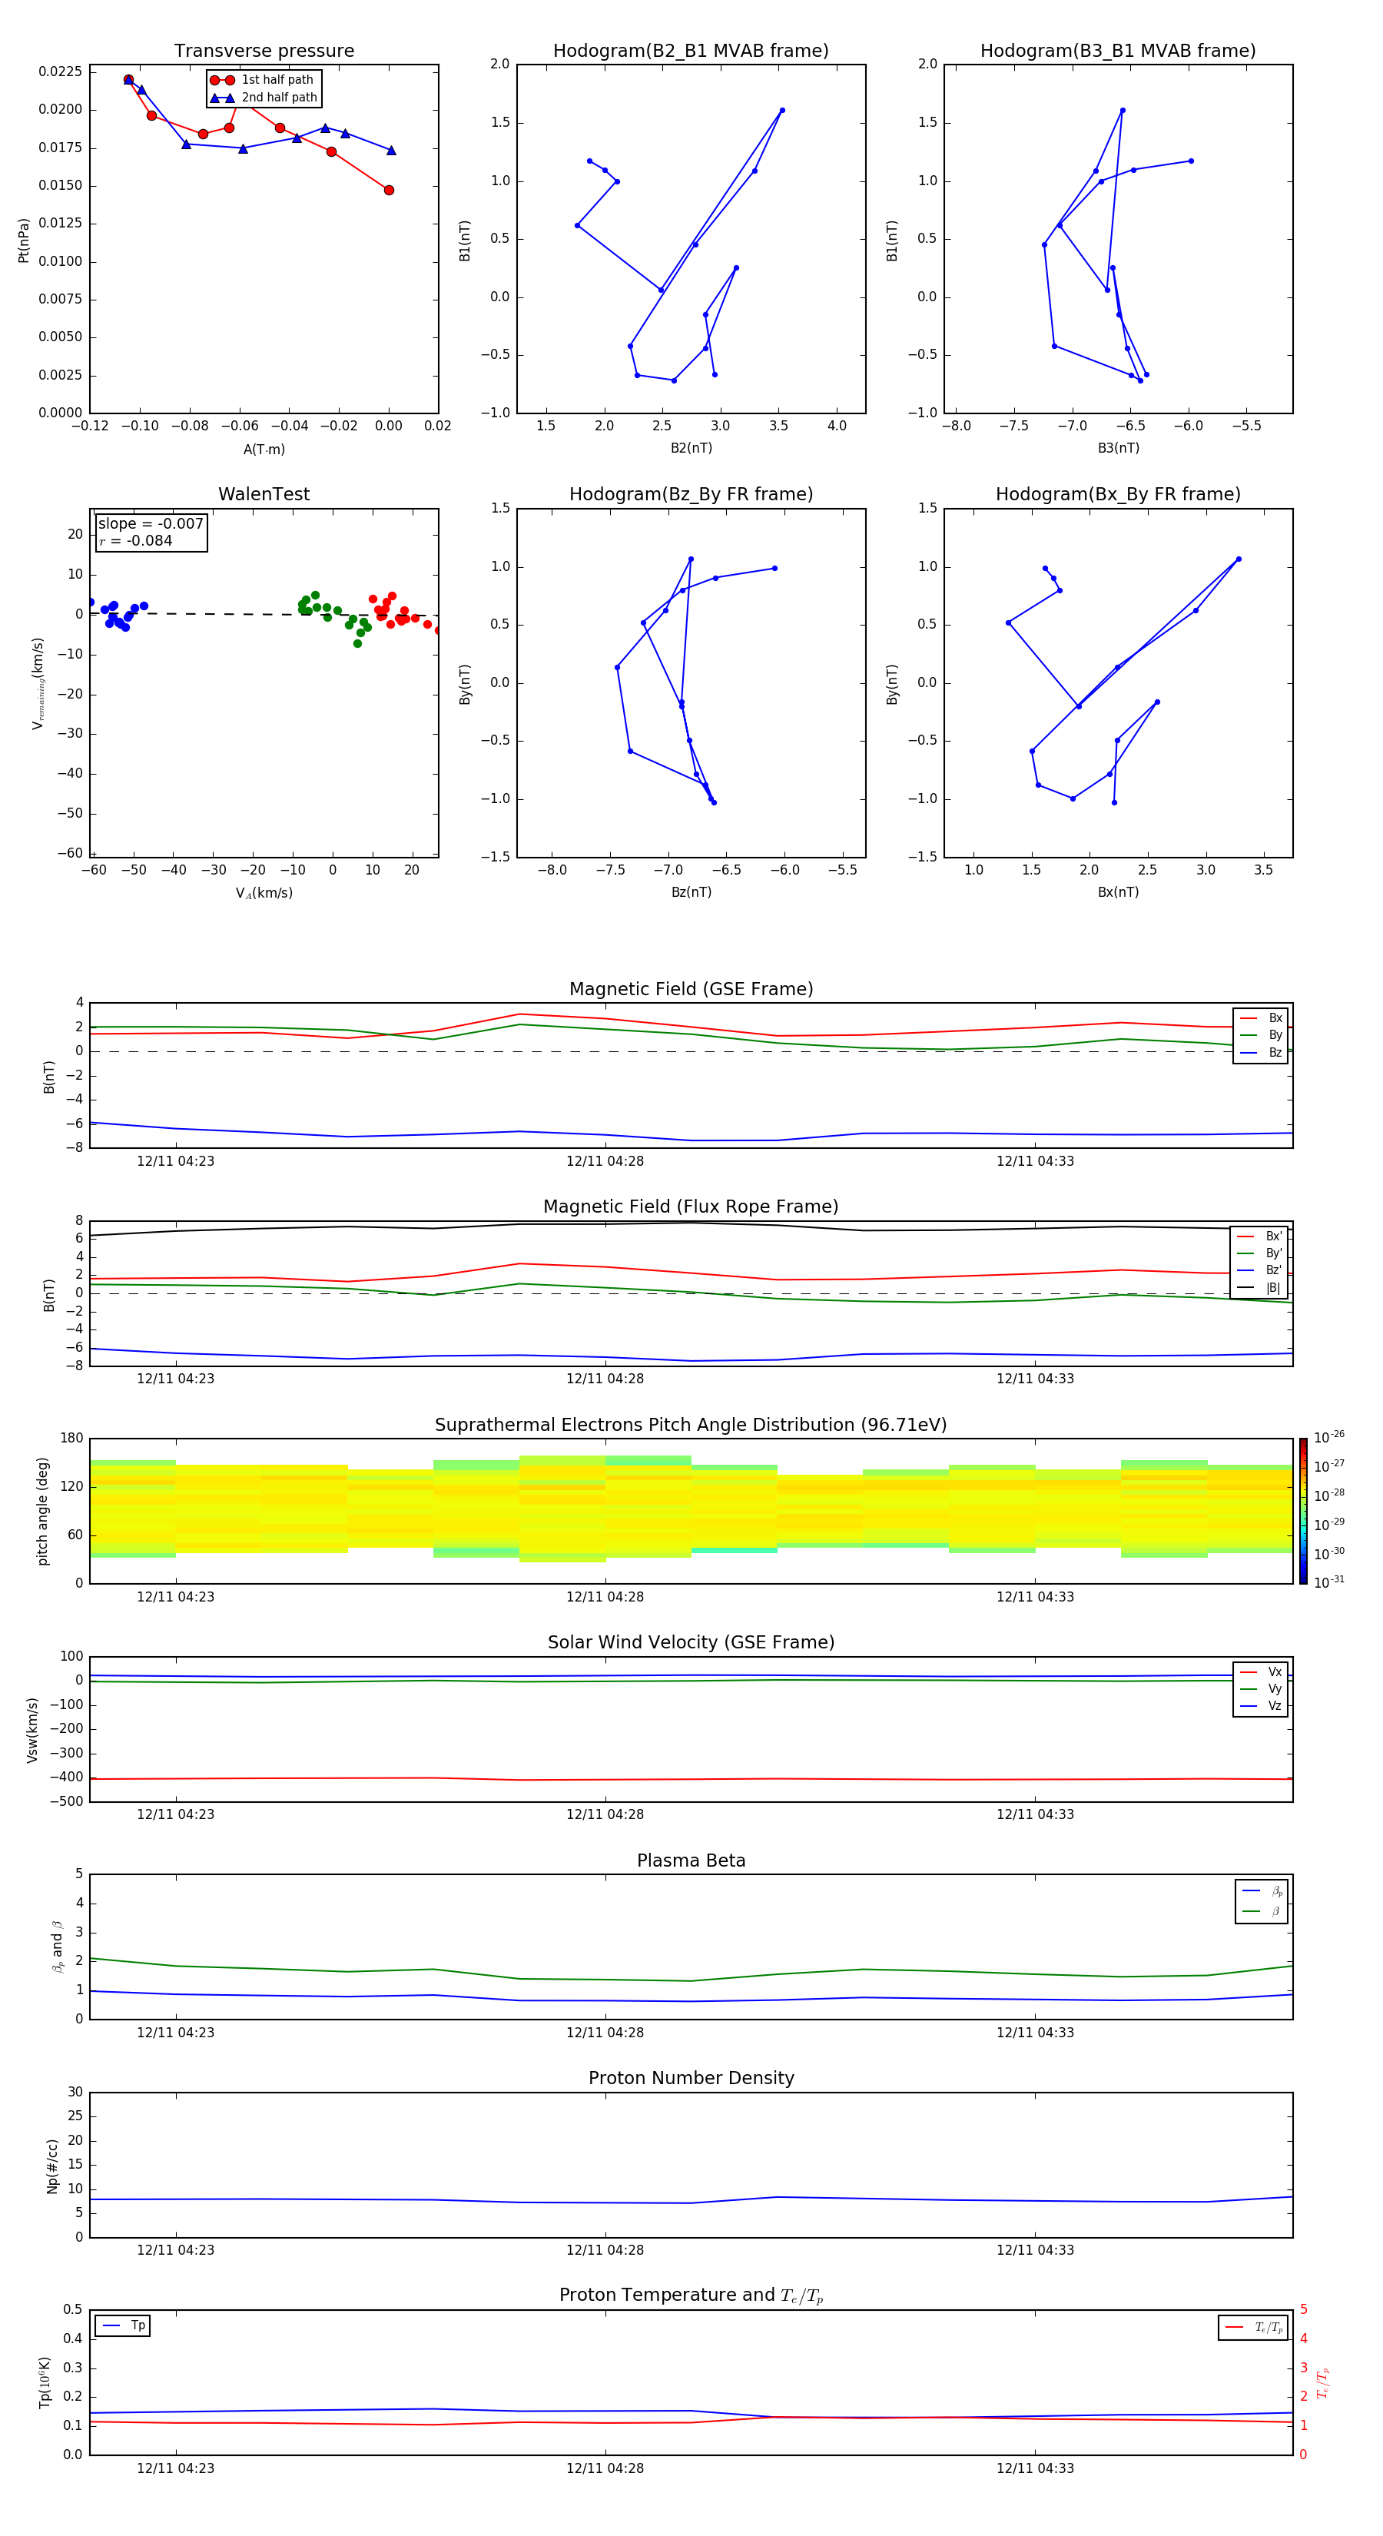Select the '2nd half path' legend entry
This screenshot has width=1383, height=2536.
pyautogui.click(x=264, y=98)
